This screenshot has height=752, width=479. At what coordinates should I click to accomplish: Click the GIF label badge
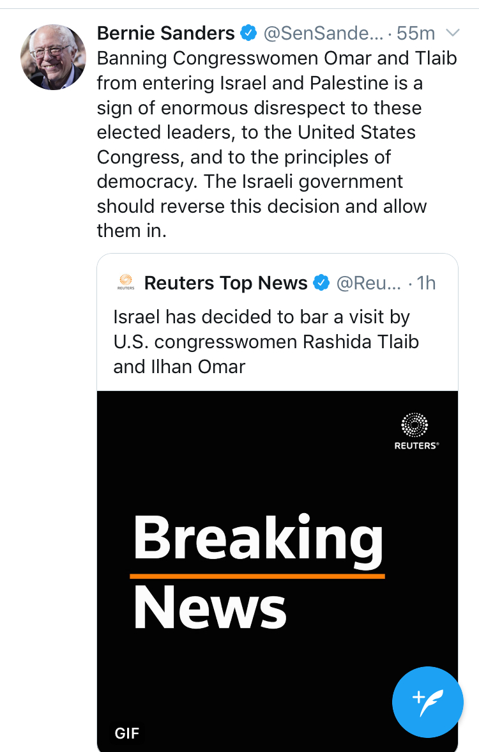pyautogui.click(x=127, y=733)
